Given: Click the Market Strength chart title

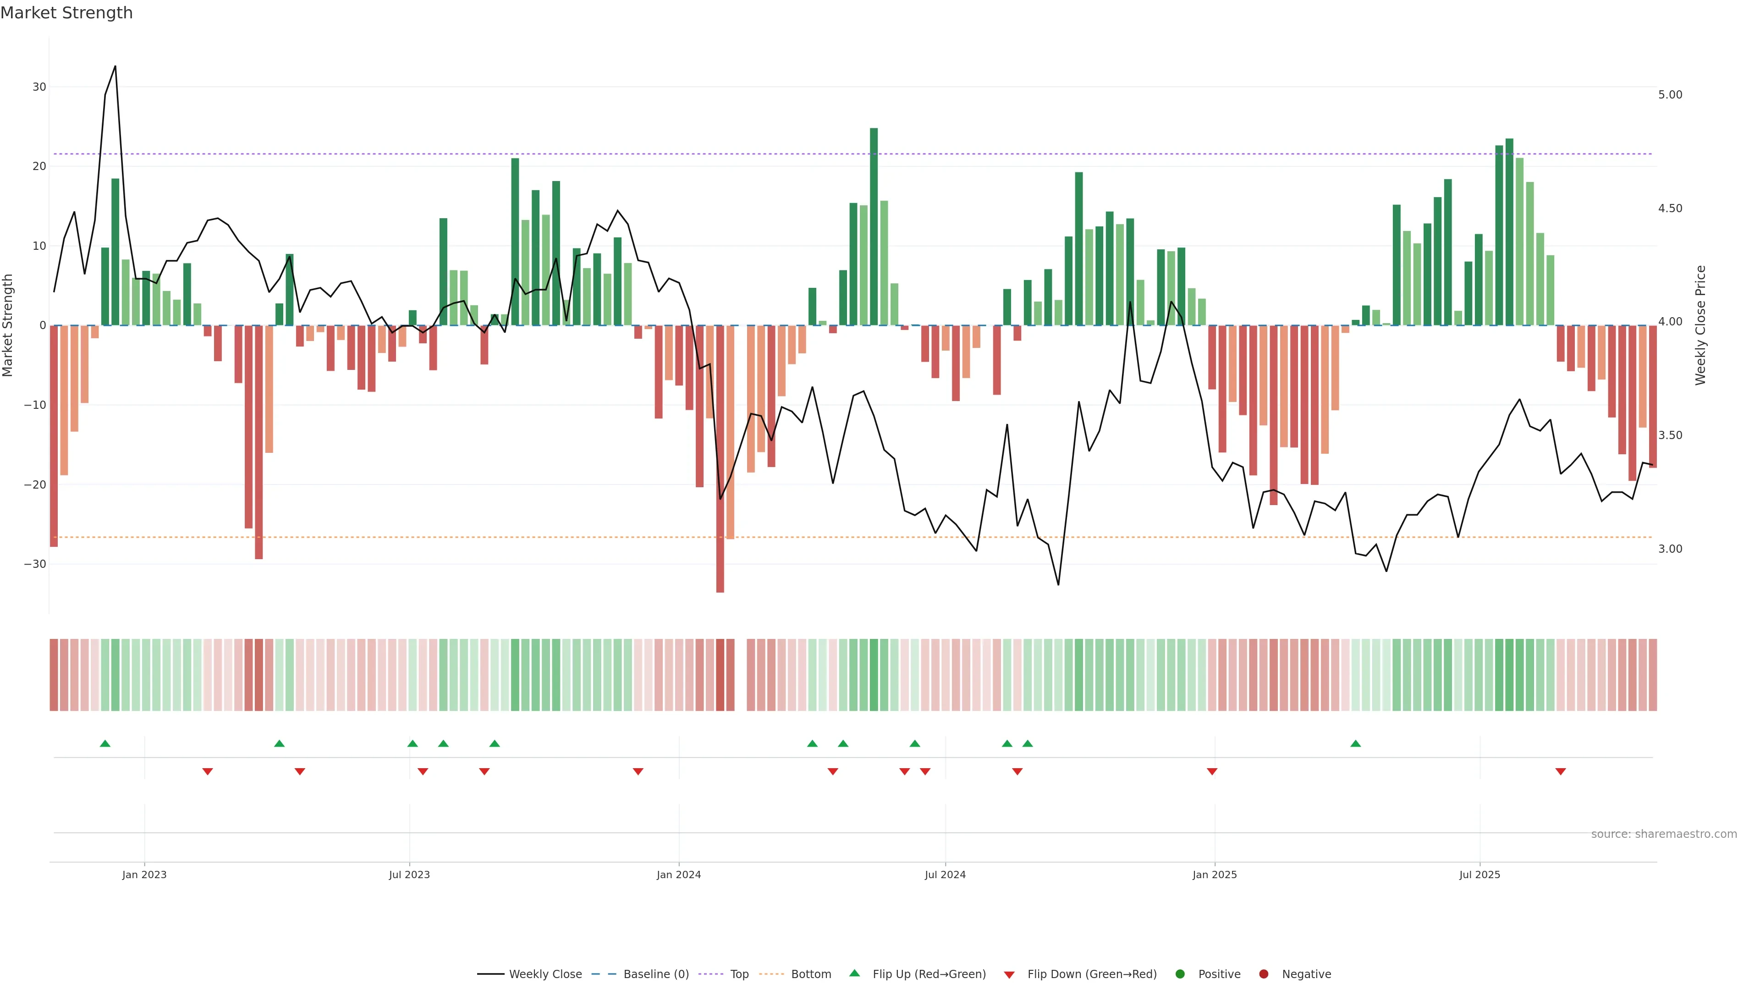Looking at the screenshot, I should [x=66, y=13].
